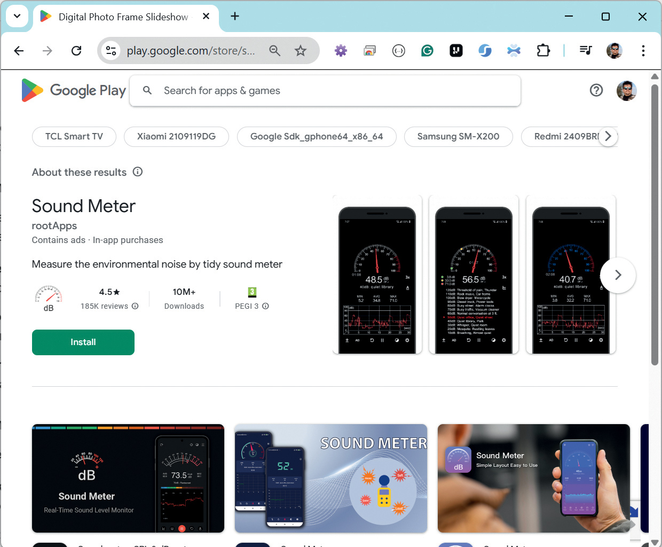This screenshot has width=662, height=547.
Task: Open Google Play account avatar
Action: [x=626, y=90]
